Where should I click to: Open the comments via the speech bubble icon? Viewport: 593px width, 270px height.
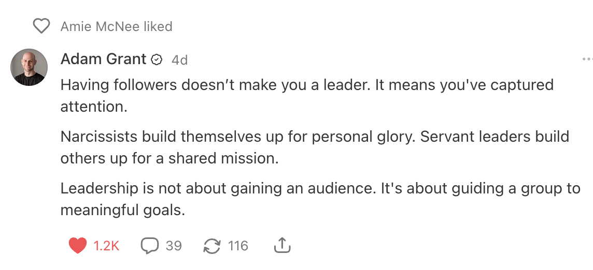(149, 246)
